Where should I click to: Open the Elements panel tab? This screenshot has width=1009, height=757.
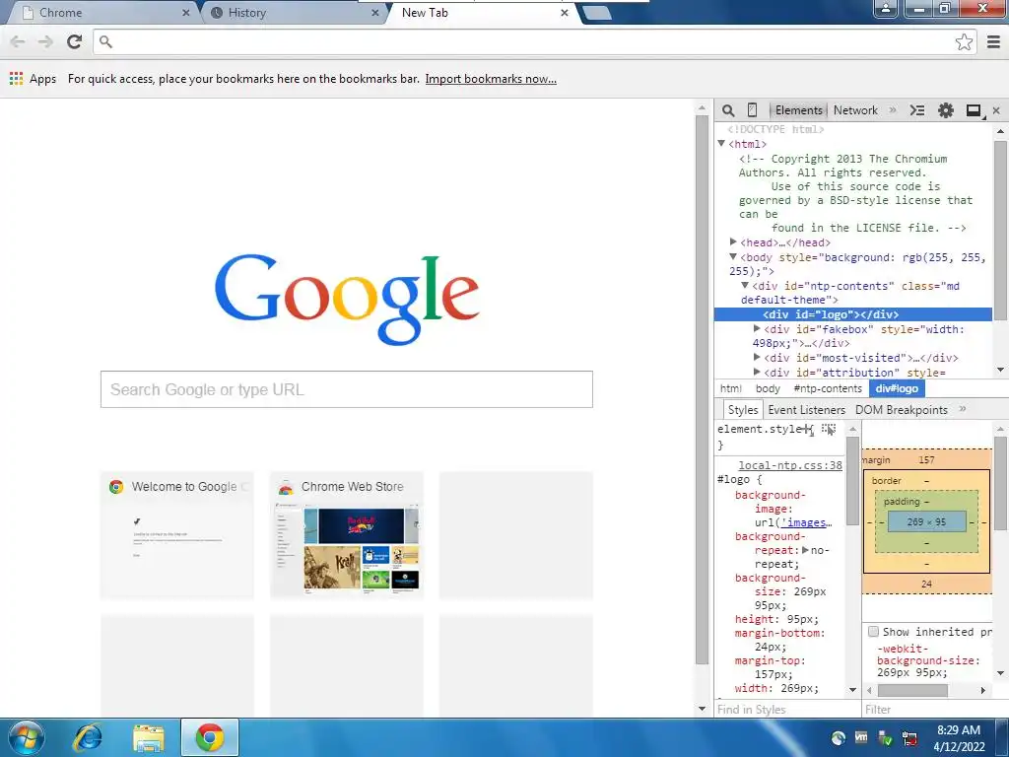click(798, 110)
